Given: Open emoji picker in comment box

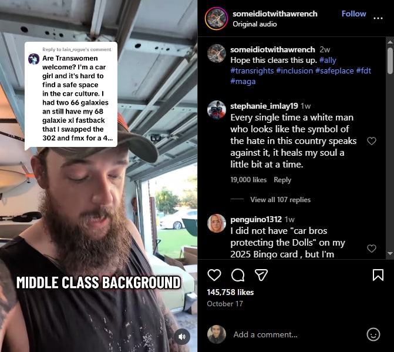Looking at the screenshot, I should 373,334.
